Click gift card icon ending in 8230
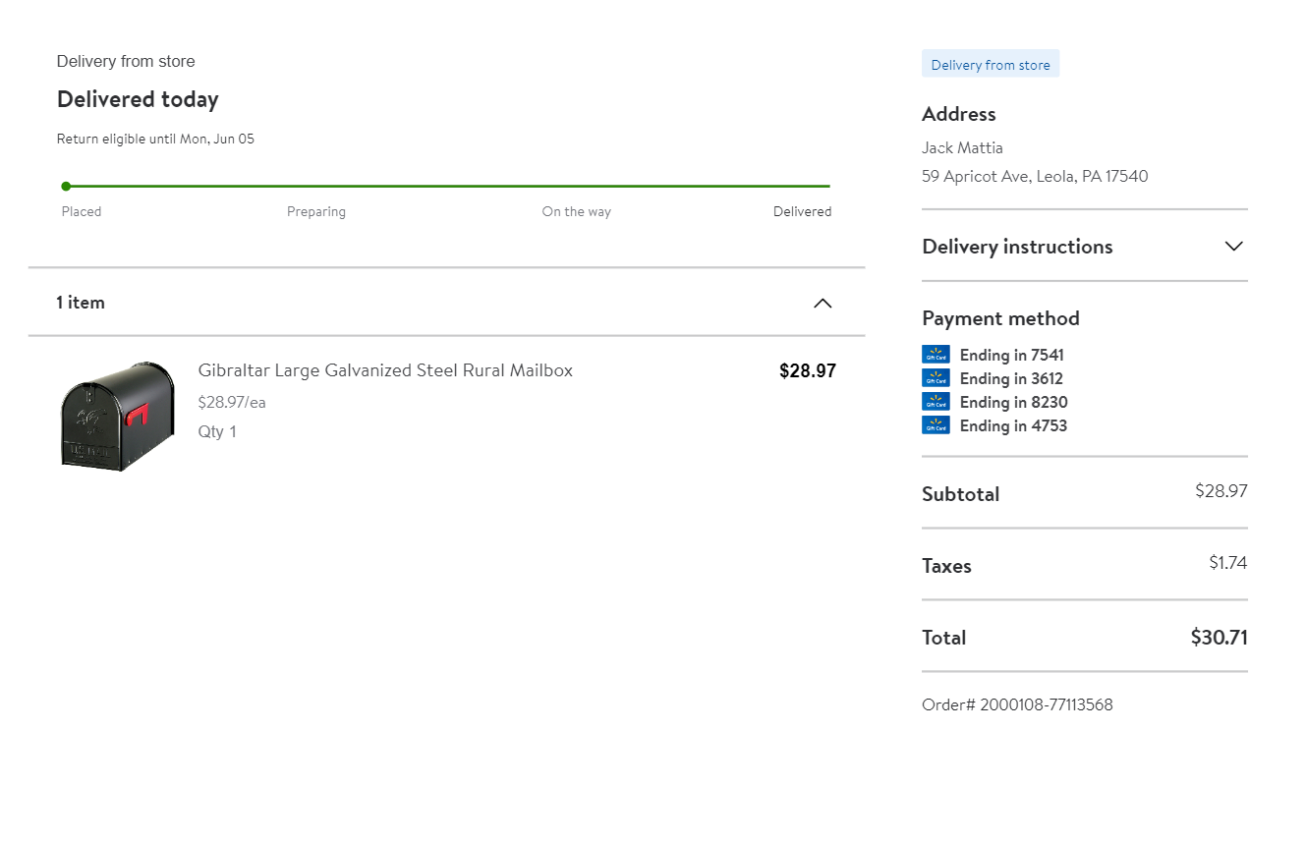The width and height of the screenshot is (1305, 843). (x=936, y=402)
